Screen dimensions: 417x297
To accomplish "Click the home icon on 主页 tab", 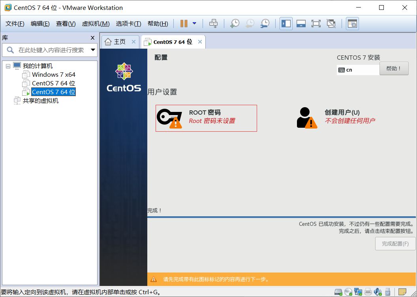I will pos(108,42).
